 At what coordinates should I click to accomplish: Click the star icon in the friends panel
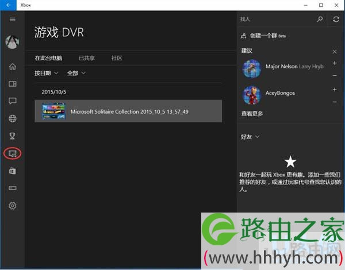coord(290,161)
